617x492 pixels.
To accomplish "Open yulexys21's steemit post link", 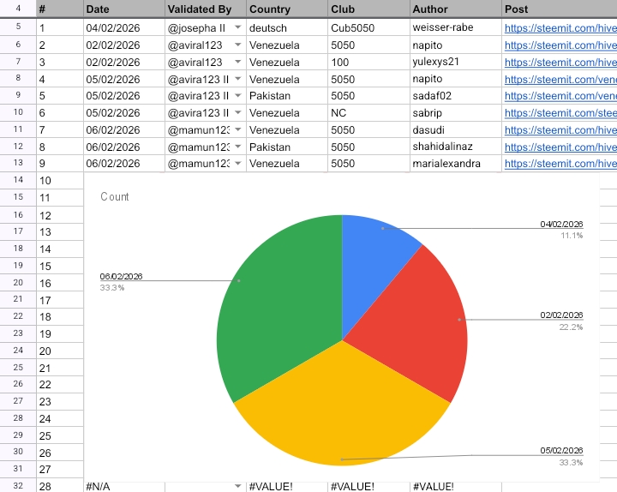I will [560, 63].
